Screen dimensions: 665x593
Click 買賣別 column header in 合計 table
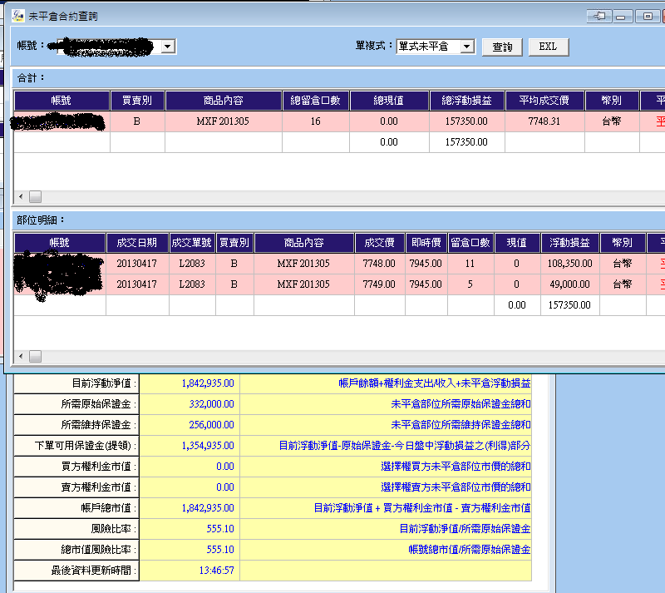(x=137, y=101)
